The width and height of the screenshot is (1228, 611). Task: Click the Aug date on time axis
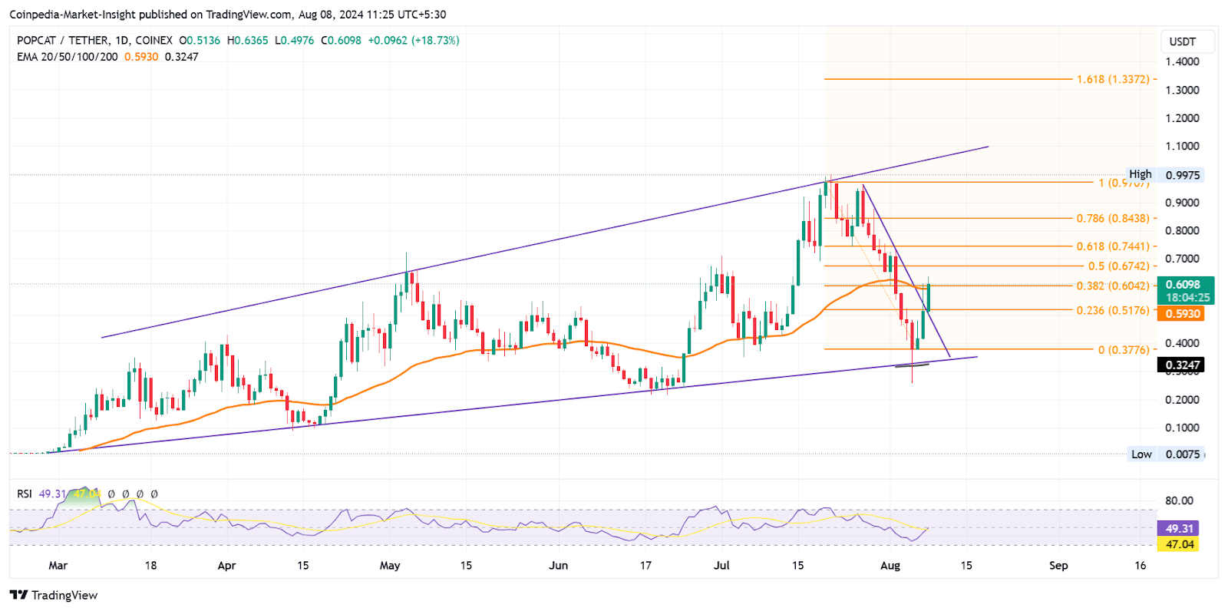pyautogui.click(x=890, y=565)
